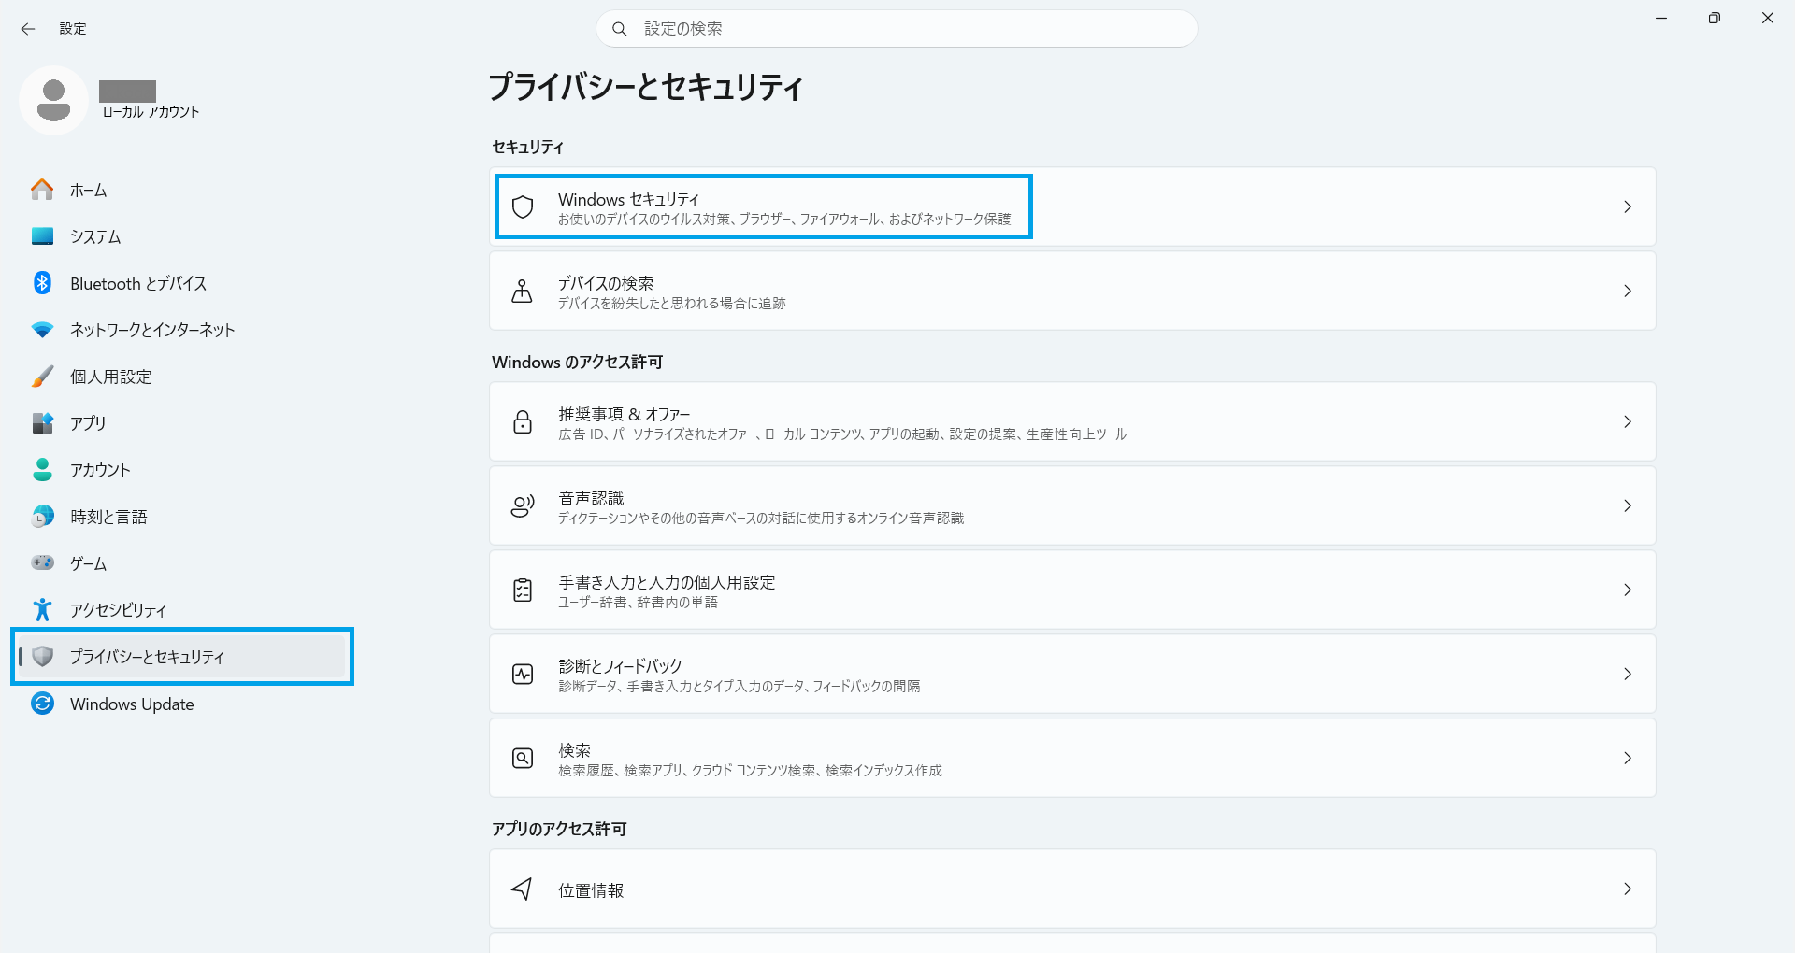
Task: Open 検索 settings via right chevron
Action: 1627,758
